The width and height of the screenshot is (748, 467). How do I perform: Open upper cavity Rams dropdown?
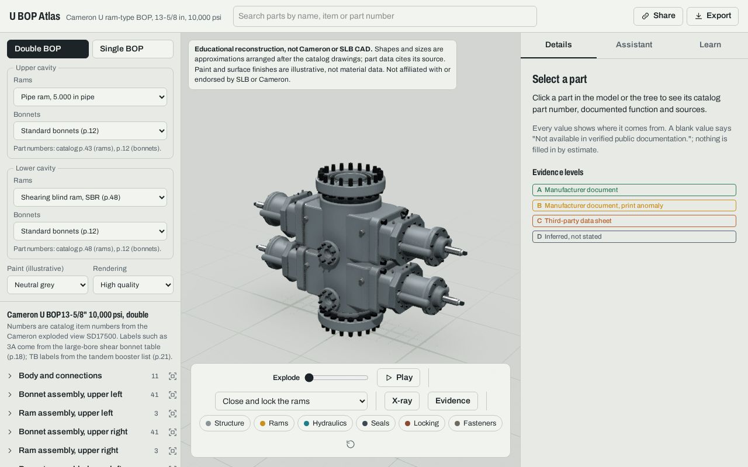tap(90, 97)
